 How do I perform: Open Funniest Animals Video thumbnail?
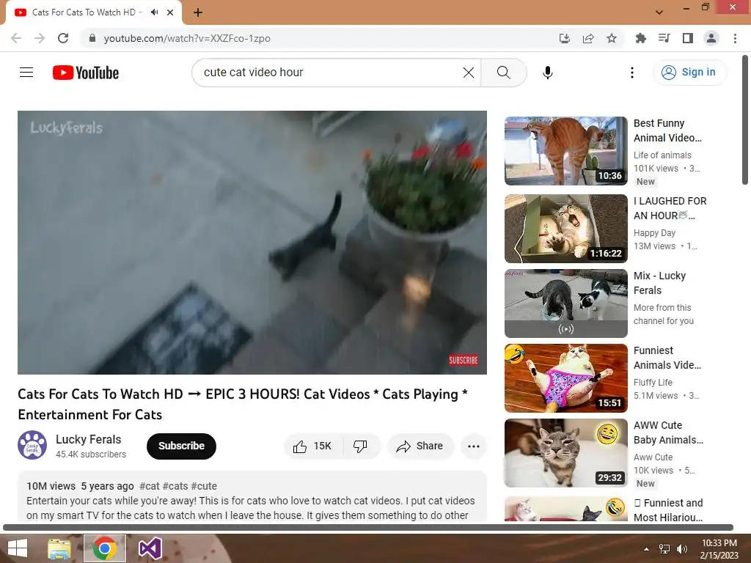pos(565,378)
